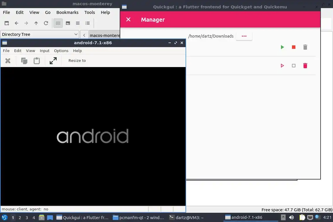Click the grey trash icon of first VM

click(305, 47)
